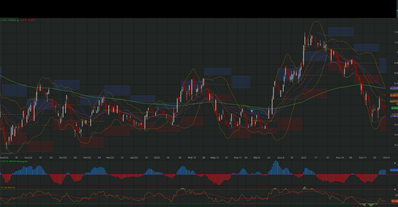
Task: Click the cyan marker icon near Μαϊ 8
Action: click(x=252, y=111)
